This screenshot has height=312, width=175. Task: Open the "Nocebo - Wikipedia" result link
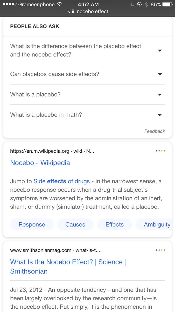click(40, 163)
